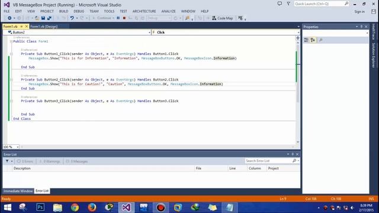The height and width of the screenshot is (213, 379).
Task: Open the ARCHITECTURE menu
Action: pos(144,11)
